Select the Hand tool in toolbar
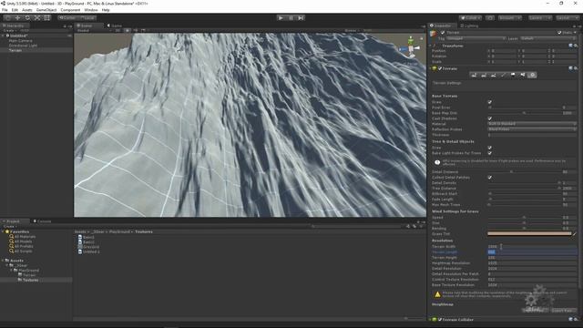This screenshot has height=328, width=583. click(8, 18)
